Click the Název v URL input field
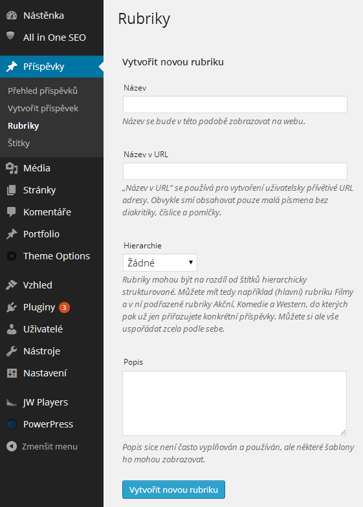The image size is (363, 507). 235,171
